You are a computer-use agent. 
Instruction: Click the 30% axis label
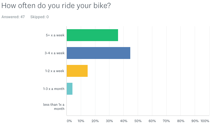coord(109,121)
